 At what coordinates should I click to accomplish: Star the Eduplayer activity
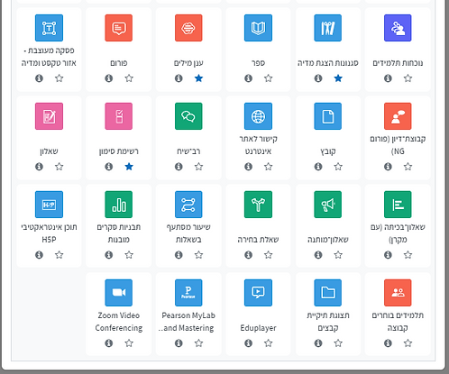(269, 343)
